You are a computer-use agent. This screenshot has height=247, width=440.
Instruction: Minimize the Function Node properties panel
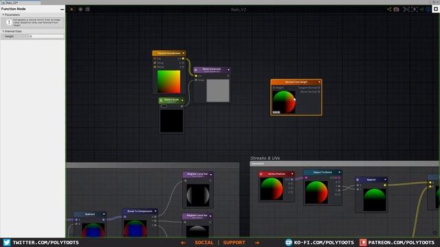(62, 9)
